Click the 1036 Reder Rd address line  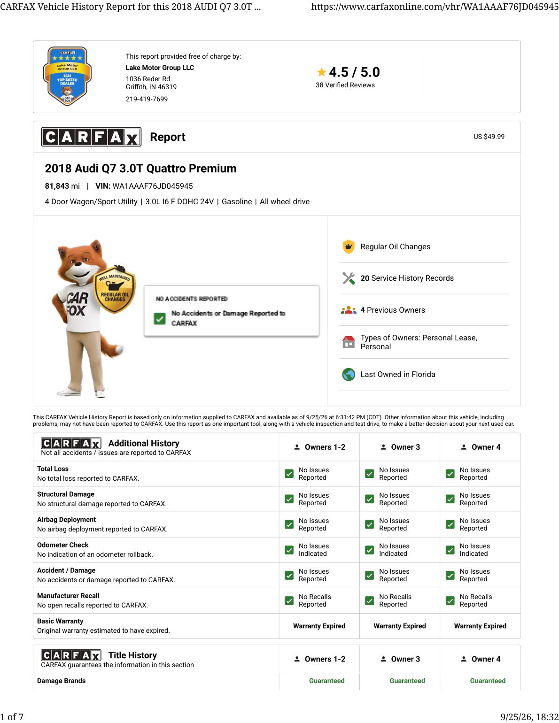(x=148, y=79)
